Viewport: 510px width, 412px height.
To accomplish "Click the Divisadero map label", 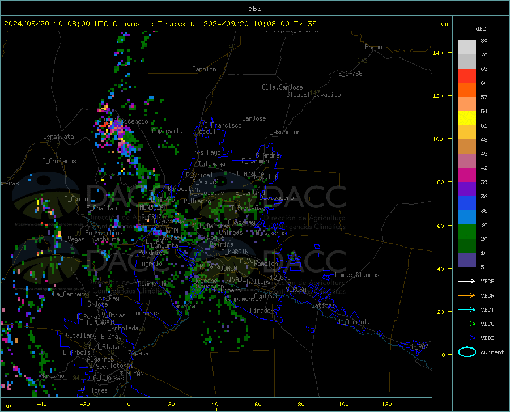I will point(277,198).
